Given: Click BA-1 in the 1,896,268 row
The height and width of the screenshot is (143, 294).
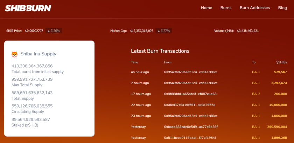Looking at the screenshot, I should (256, 138).
